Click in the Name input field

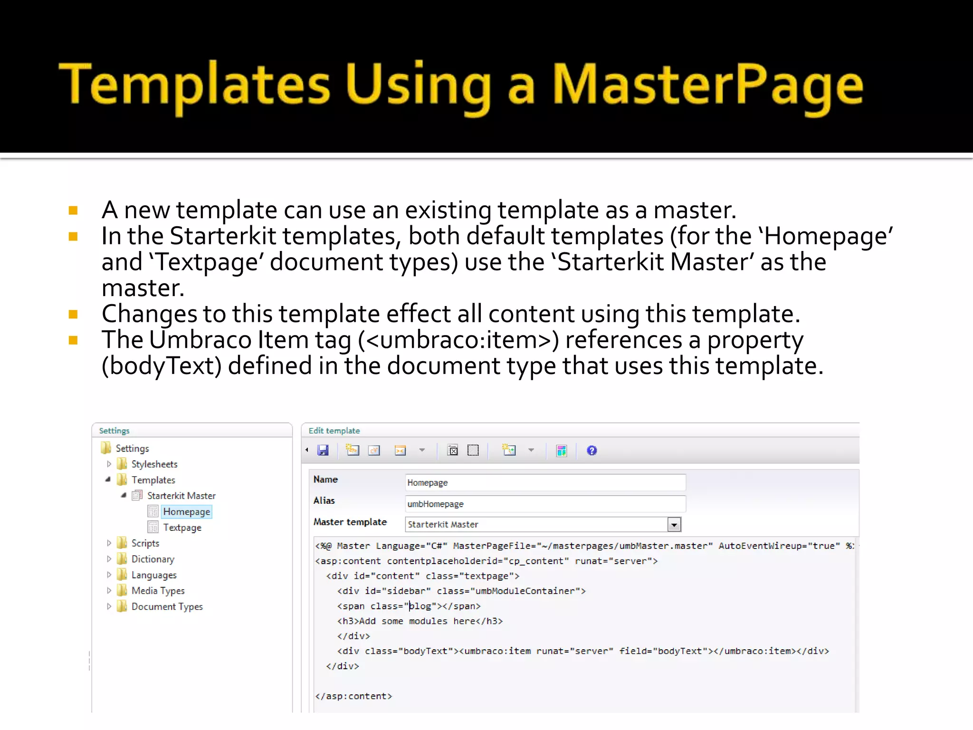coord(545,482)
